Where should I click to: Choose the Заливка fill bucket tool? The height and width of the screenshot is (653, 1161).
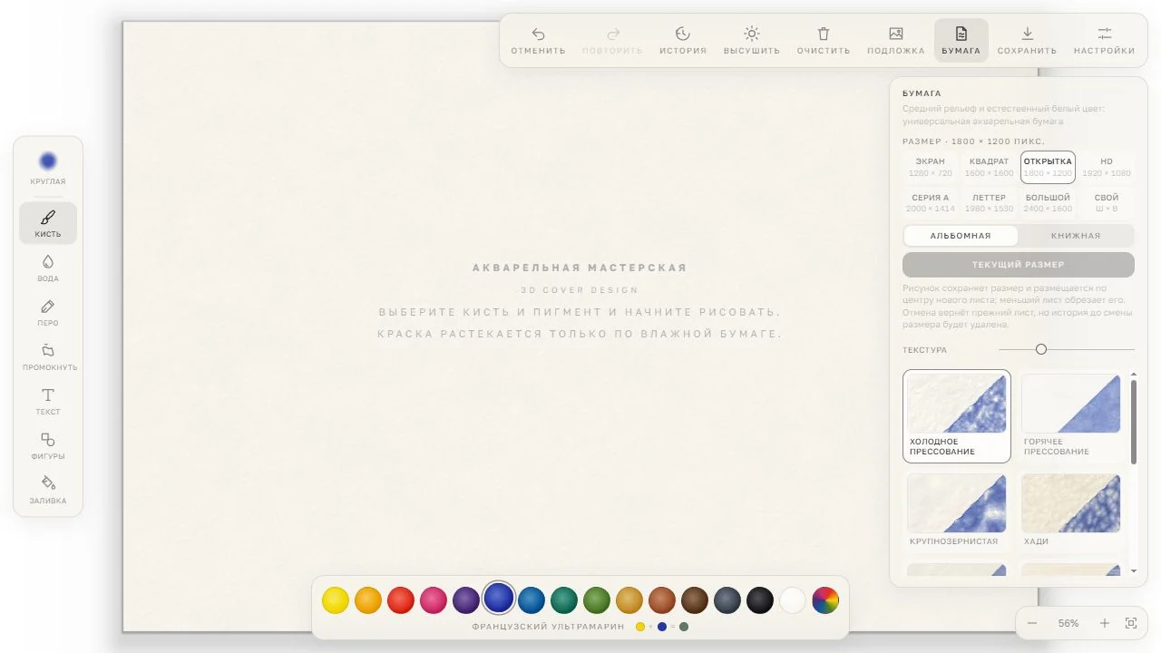click(48, 490)
